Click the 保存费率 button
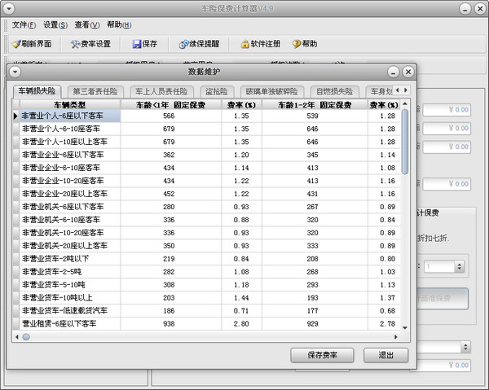The width and height of the screenshot is (489, 390). (x=322, y=355)
